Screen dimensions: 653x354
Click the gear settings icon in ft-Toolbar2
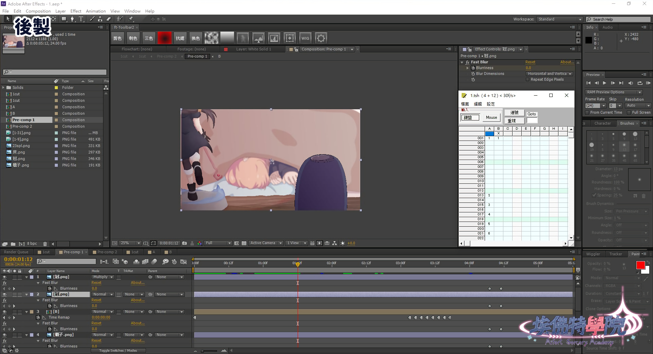321,38
